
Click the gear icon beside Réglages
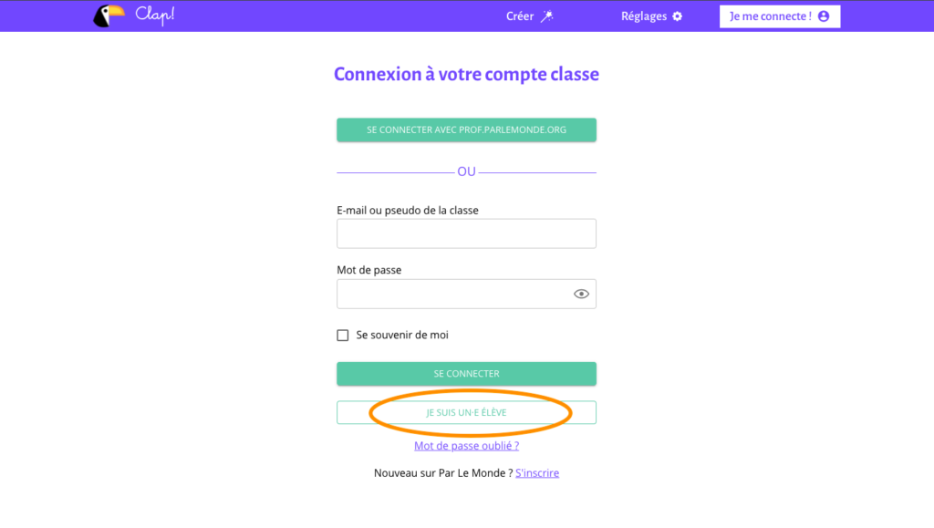(677, 16)
